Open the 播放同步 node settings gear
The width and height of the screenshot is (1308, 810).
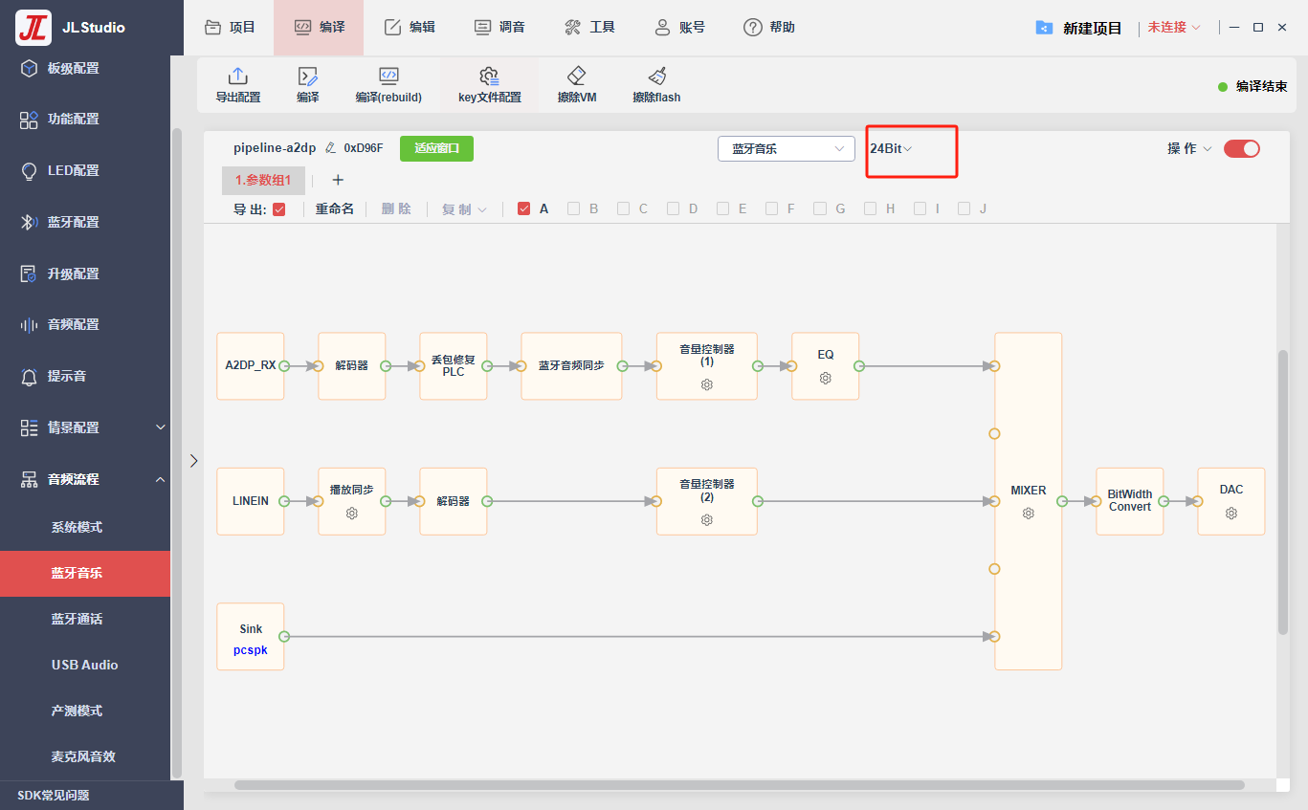click(x=352, y=514)
